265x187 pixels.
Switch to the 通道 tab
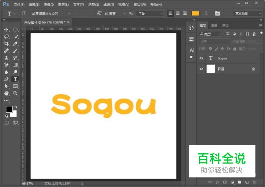click(214, 25)
